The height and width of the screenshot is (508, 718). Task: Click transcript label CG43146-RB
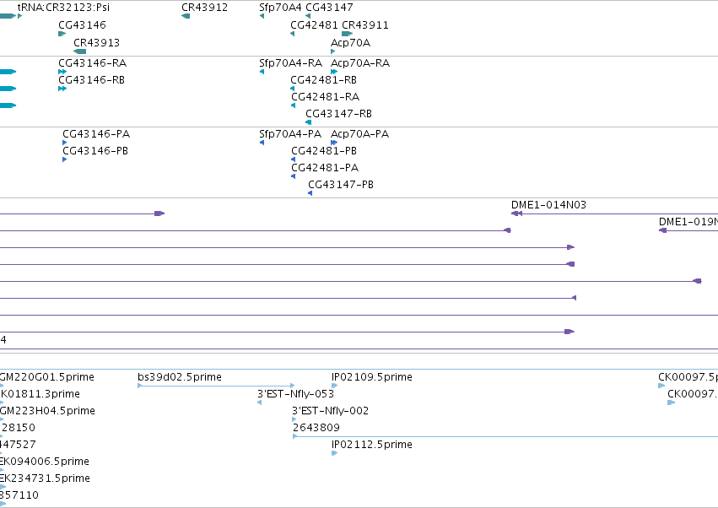(92, 79)
